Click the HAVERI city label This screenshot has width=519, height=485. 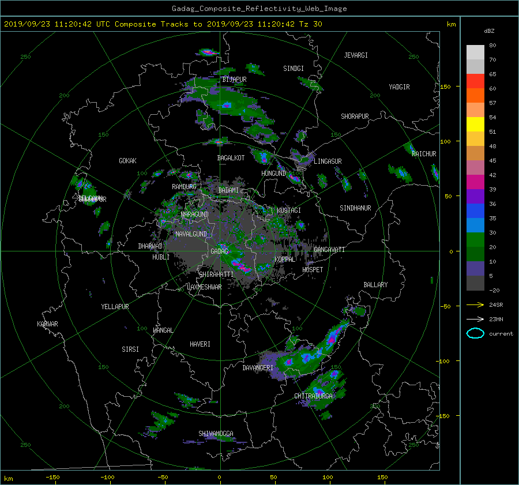click(x=200, y=344)
